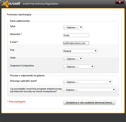Click the E-mail input field
The width and height of the screenshot is (126, 122).
[76, 43]
